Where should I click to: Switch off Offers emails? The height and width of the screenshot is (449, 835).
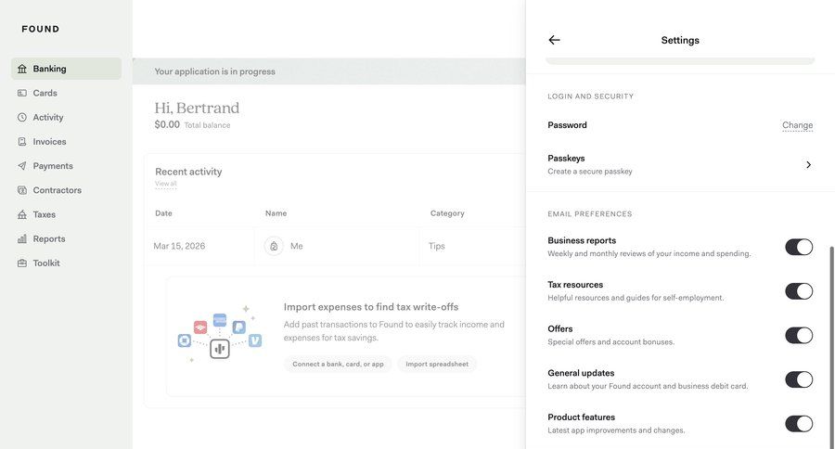tap(799, 336)
